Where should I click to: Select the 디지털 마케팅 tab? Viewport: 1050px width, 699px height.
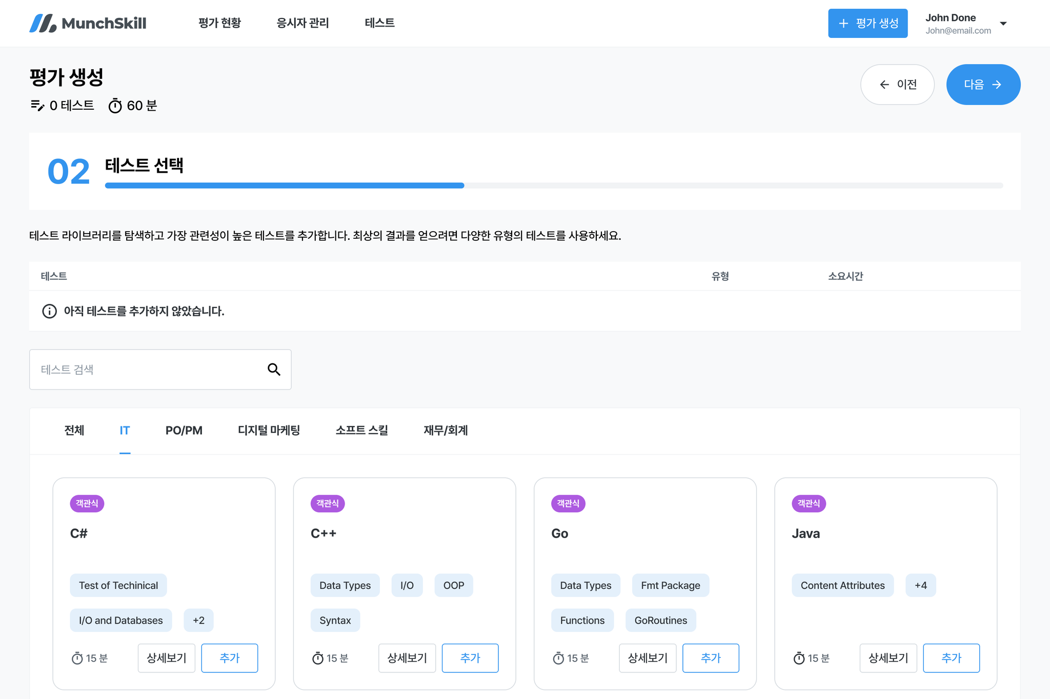269,430
